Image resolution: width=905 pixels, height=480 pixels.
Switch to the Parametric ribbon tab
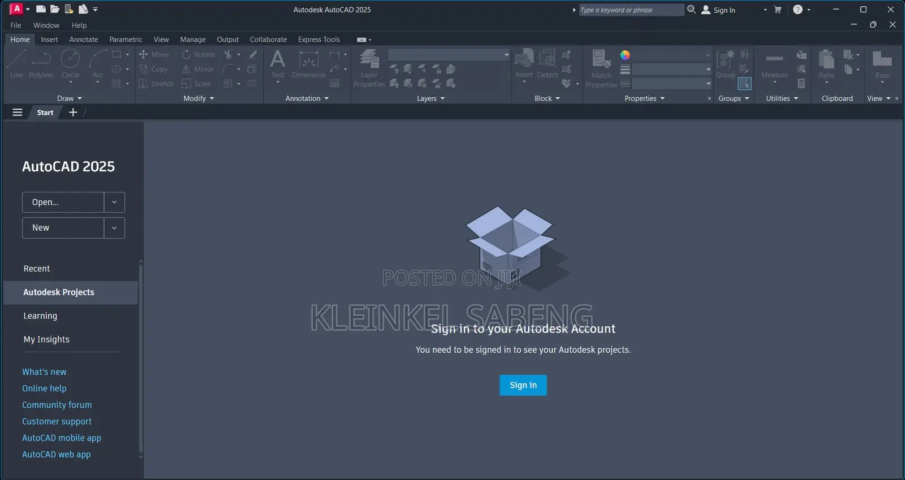[x=126, y=40]
